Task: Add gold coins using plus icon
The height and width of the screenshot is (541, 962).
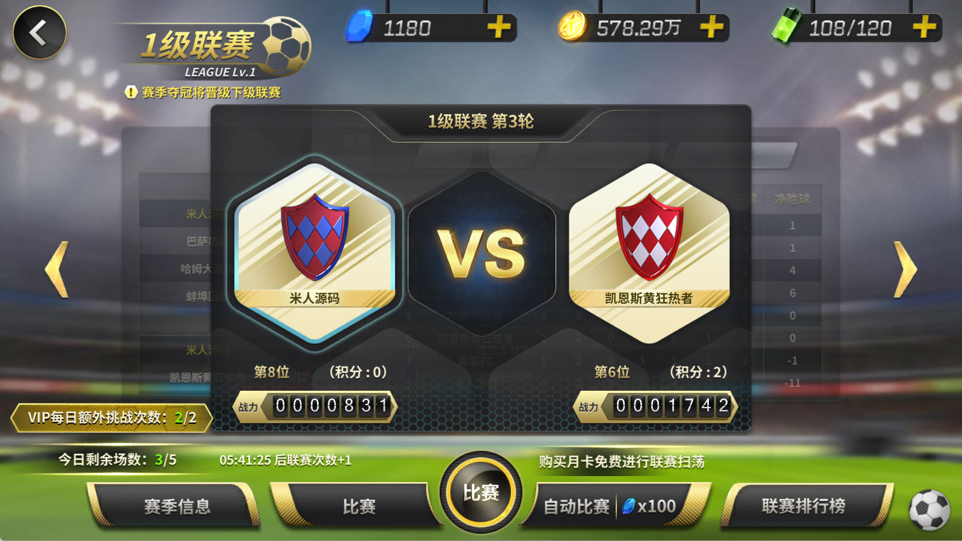Action: [x=711, y=27]
